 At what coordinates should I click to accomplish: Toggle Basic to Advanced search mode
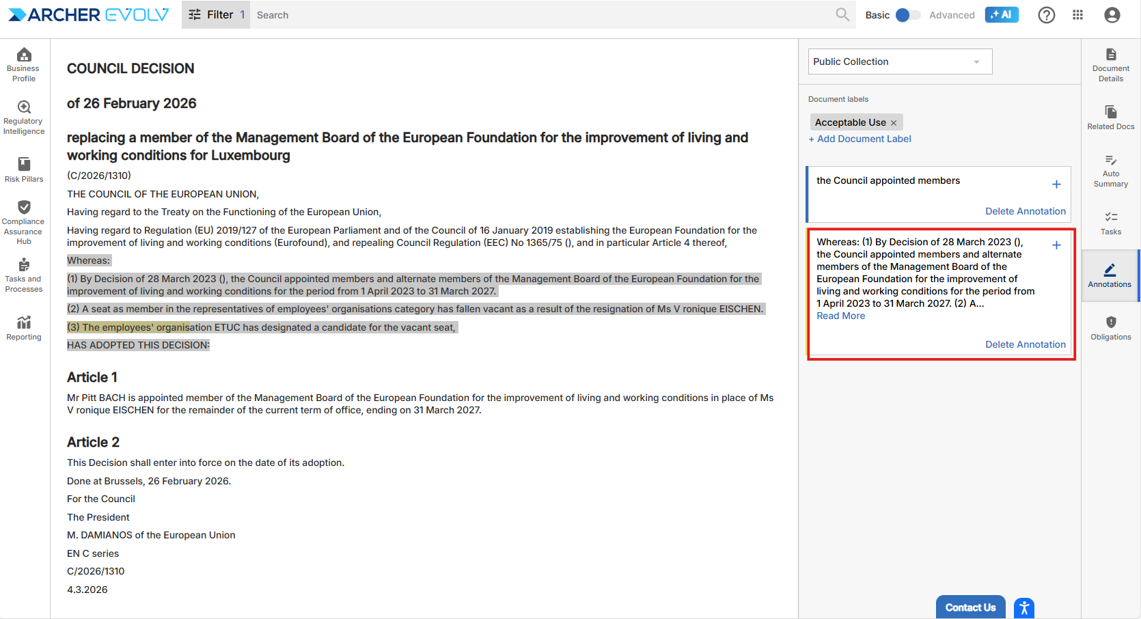pos(907,15)
